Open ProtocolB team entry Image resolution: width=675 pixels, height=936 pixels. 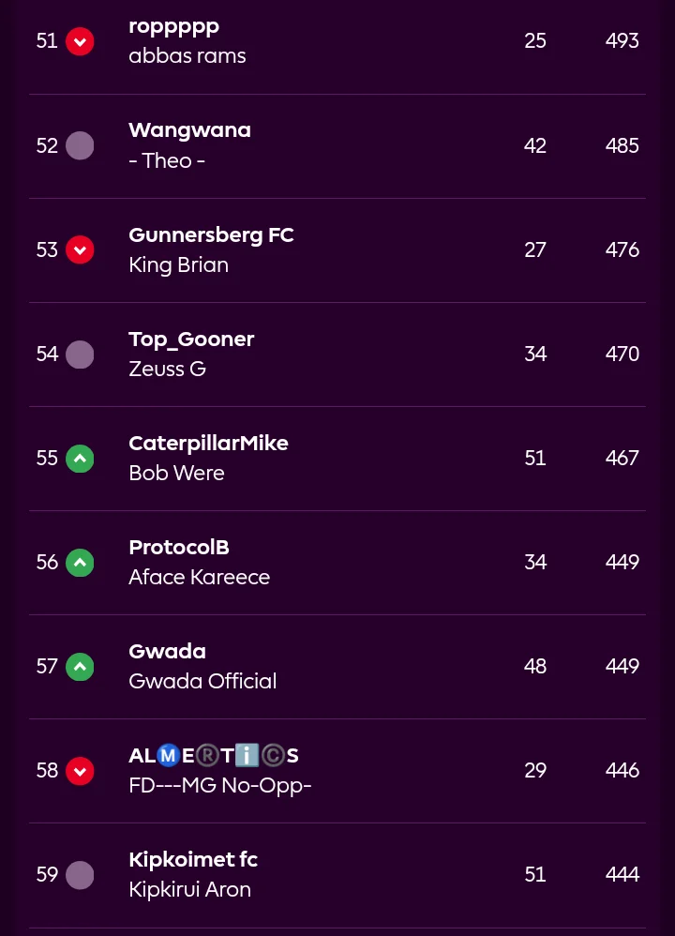pyautogui.click(x=179, y=547)
